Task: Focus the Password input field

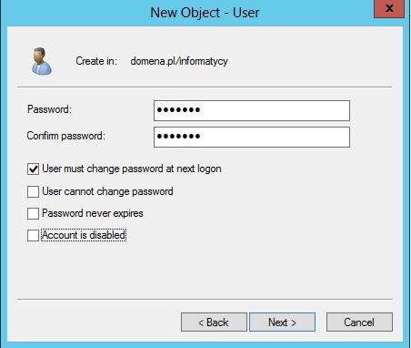Action: [252, 110]
